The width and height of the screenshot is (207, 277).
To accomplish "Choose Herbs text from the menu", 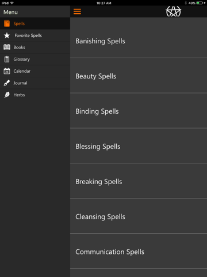I will pos(19,95).
